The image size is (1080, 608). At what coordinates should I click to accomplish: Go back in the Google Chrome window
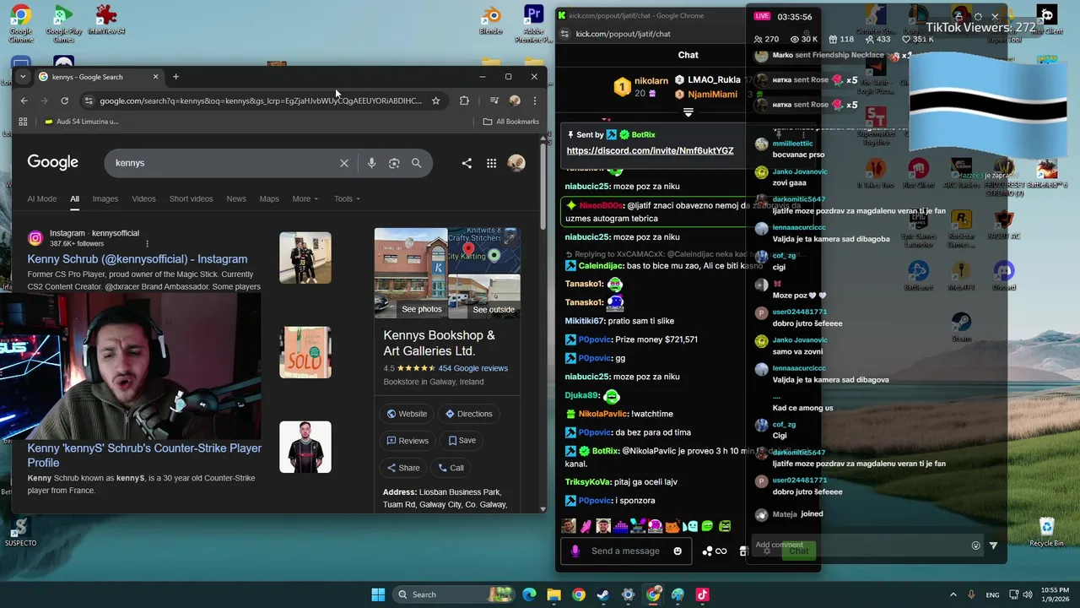point(24,100)
